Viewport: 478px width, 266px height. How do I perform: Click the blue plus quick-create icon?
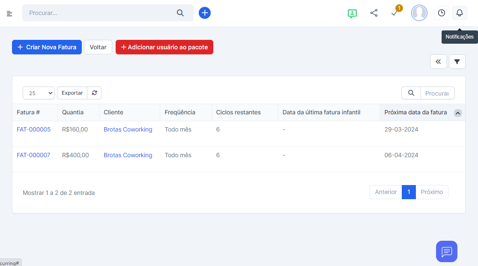pyautogui.click(x=205, y=13)
